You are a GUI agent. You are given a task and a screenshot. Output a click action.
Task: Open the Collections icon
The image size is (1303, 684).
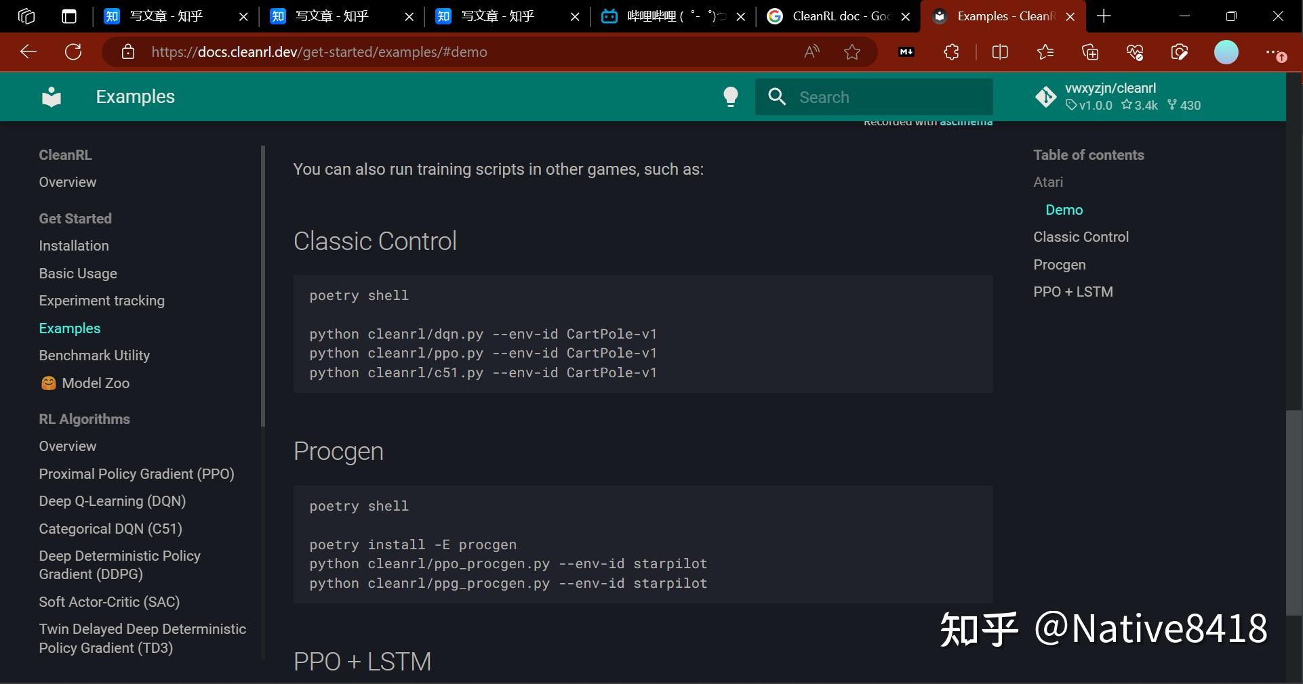[x=1090, y=52]
